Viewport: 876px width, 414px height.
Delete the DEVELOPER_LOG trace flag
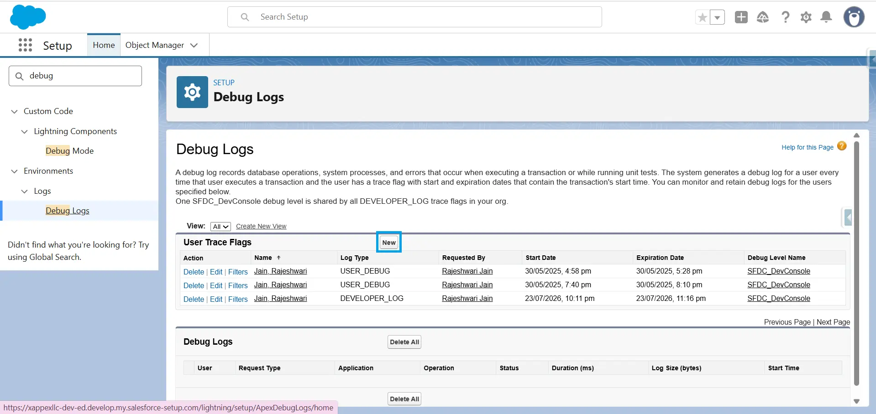194,299
